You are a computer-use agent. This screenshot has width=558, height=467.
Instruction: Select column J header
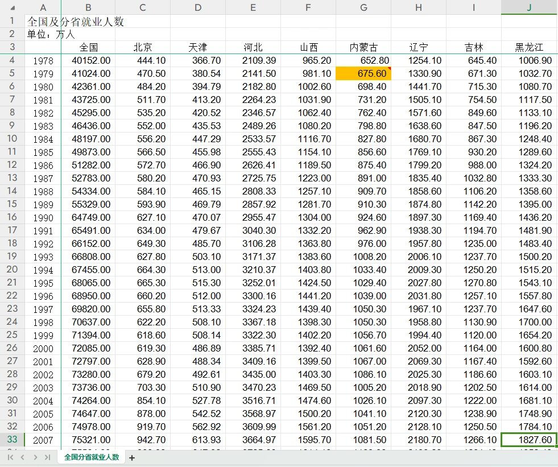click(529, 7)
